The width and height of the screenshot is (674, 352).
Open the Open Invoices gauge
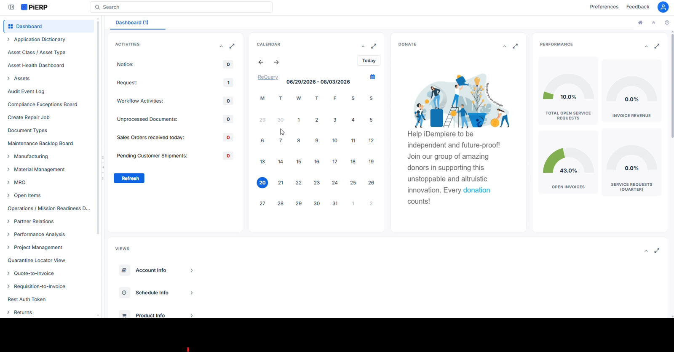[568, 162]
